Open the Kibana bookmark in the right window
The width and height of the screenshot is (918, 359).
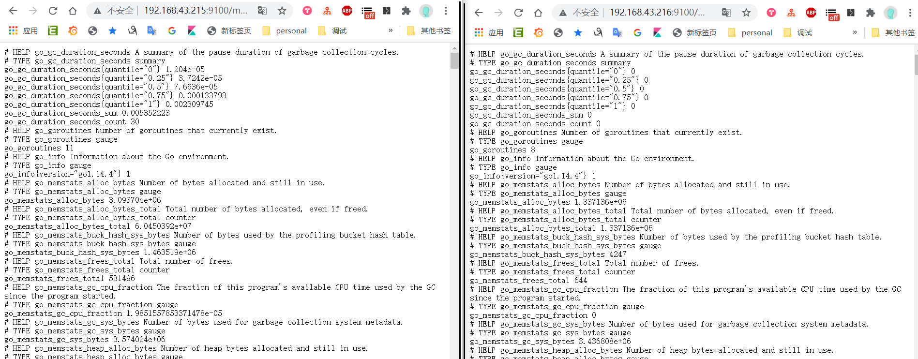point(657,32)
